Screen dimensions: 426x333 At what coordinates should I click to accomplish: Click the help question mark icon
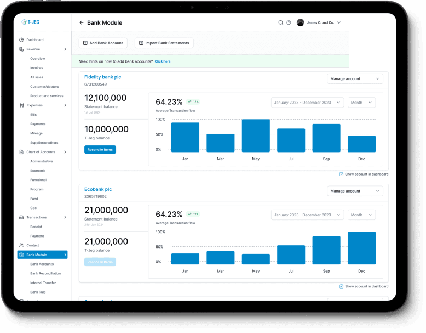(x=289, y=22)
